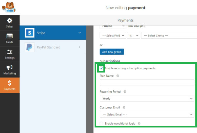Select the Stripe payment tab
Screen dimensions: 197x133
pos(53,33)
